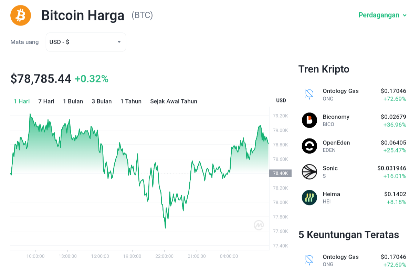Switch chart to 7 Hari range
The width and height of the screenshot is (420, 267).
tap(46, 101)
